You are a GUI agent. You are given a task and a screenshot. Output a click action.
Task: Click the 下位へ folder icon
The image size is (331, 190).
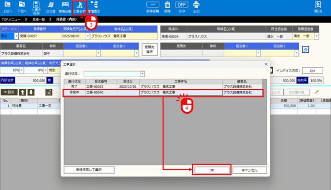point(22,4)
